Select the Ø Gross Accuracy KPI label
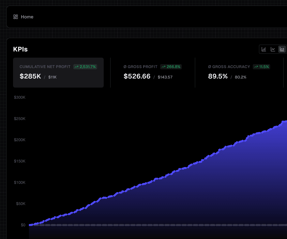The width and height of the screenshot is (287, 239). click(229, 67)
